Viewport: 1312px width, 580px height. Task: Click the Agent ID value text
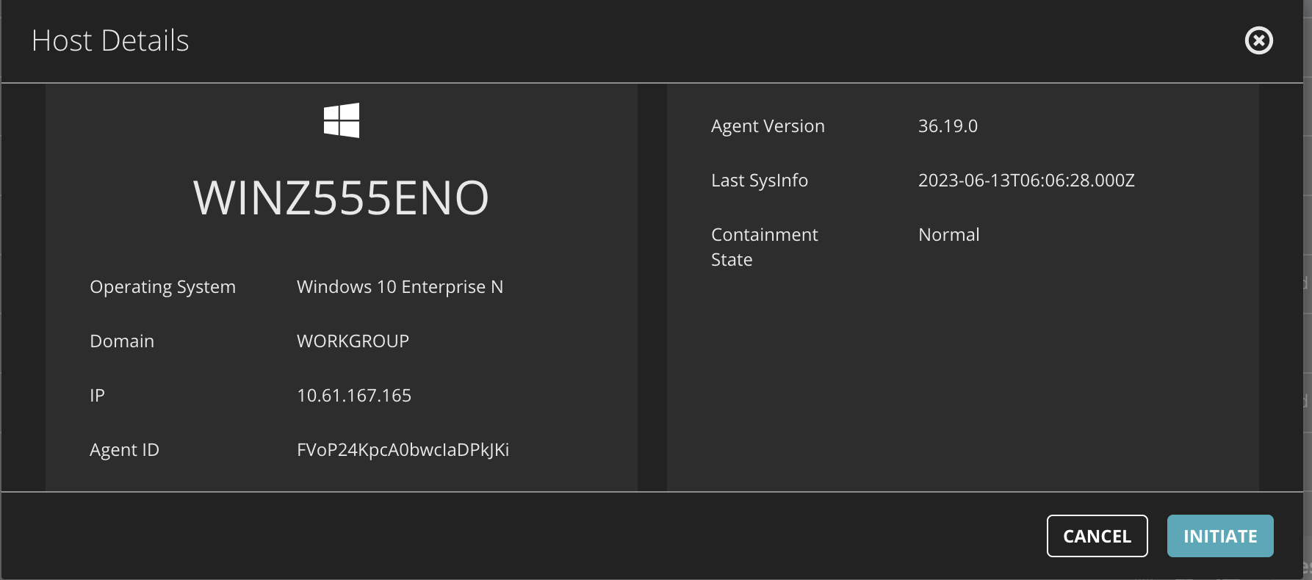403,449
